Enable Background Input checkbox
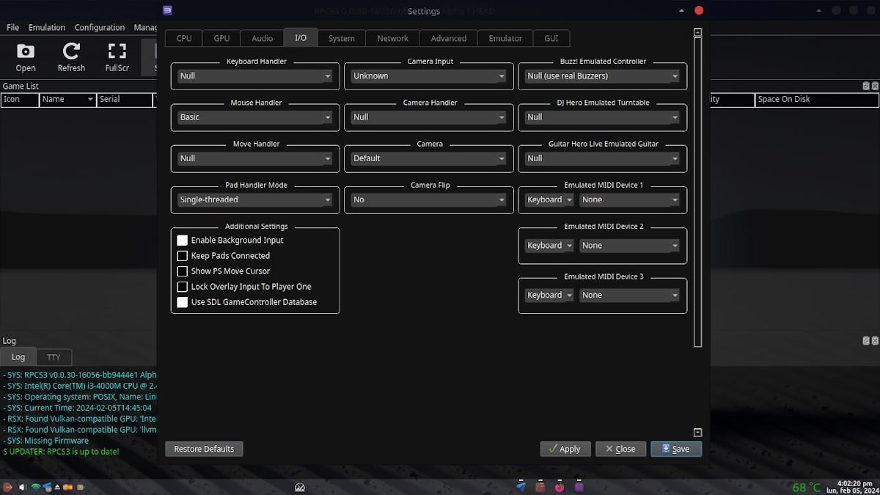 pyautogui.click(x=183, y=241)
